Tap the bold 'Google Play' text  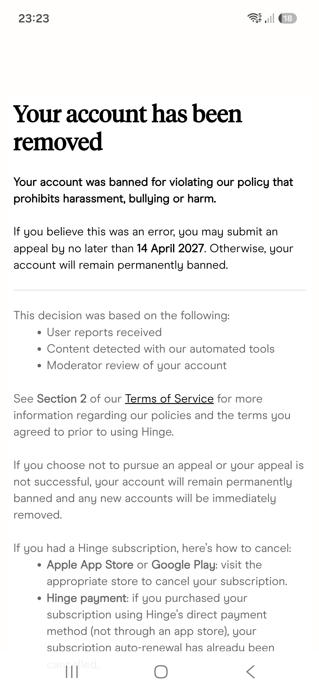[183, 565]
